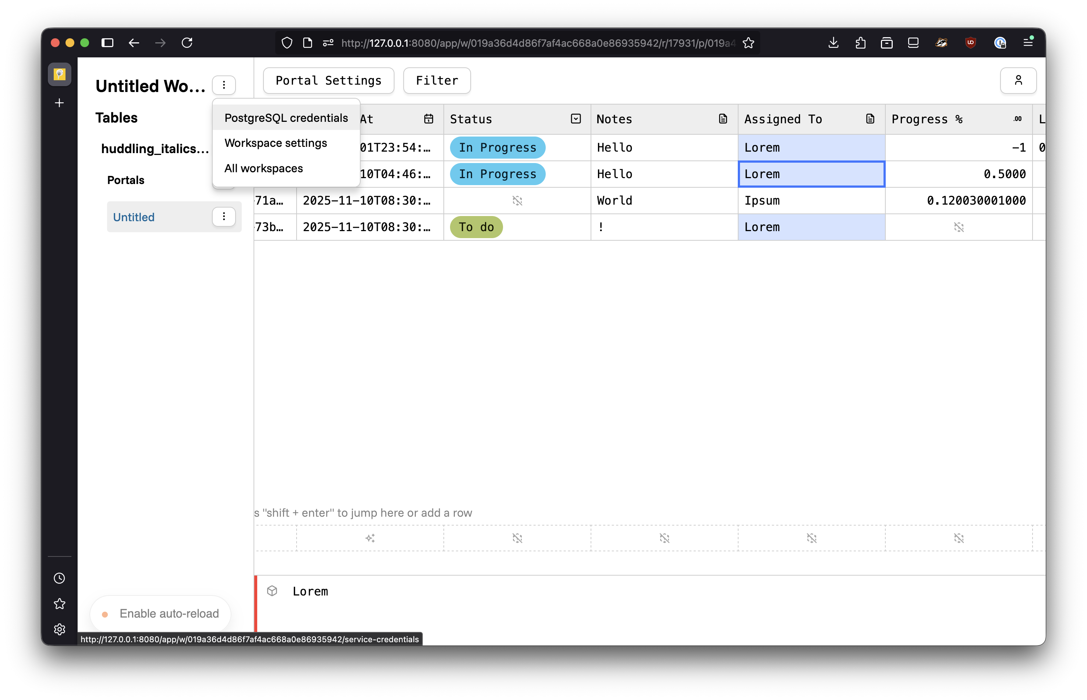
Task: Open the Filter panel
Action: point(436,81)
